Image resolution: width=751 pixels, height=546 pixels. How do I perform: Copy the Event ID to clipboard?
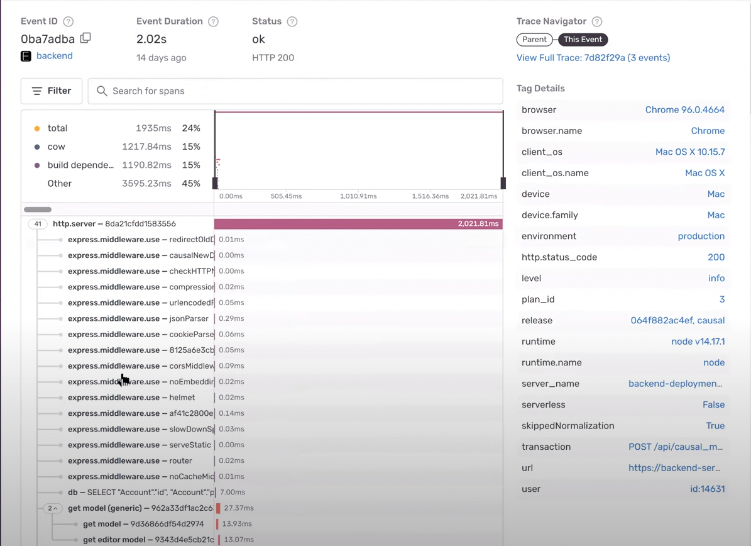85,38
